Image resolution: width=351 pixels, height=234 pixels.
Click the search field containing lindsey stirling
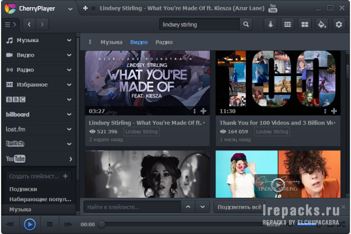tap(199, 25)
